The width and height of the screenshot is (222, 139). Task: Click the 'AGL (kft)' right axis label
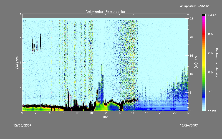point(196,62)
